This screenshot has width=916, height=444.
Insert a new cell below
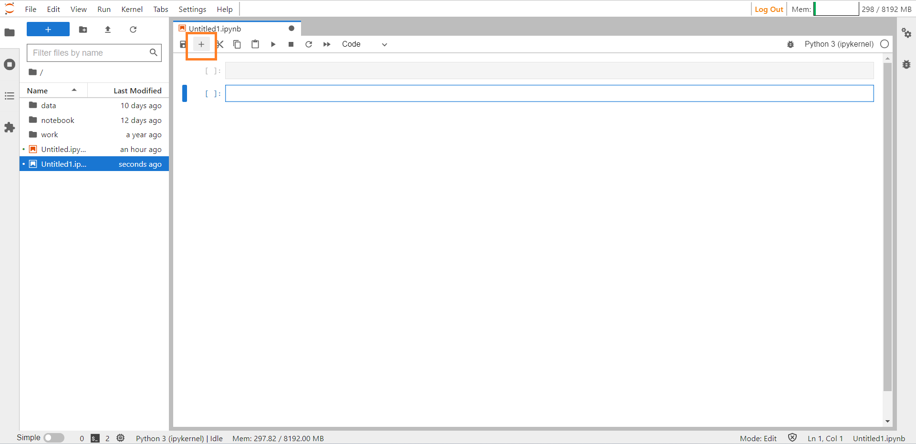pyautogui.click(x=201, y=44)
